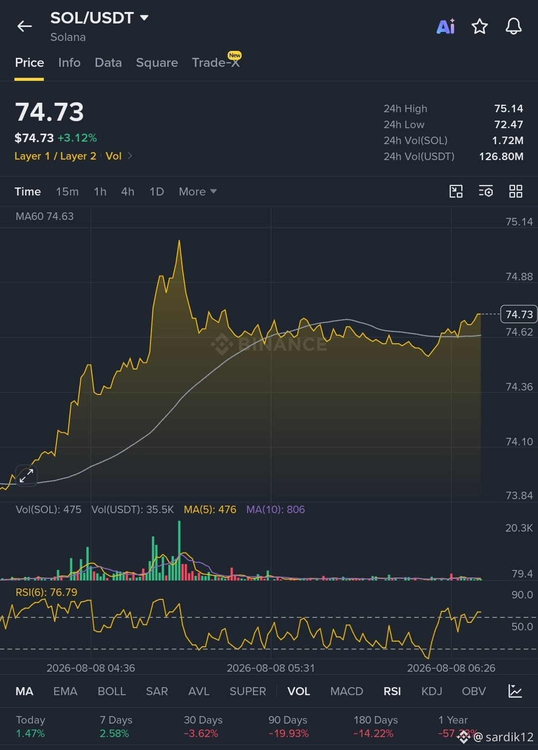The height and width of the screenshot is (750, 538).
Task: Tap the Vol(USDT): 35.5K label
Action: pyautogui.click(x=133, y=510)
